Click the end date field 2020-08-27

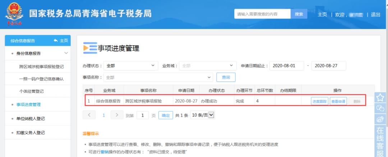(x=329, y=66)
